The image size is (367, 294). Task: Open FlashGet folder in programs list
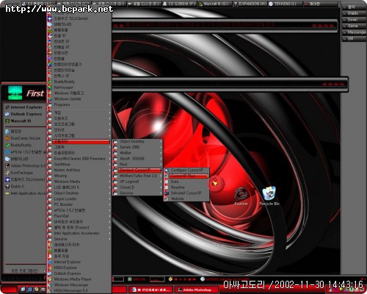click(x=79, y=216)
